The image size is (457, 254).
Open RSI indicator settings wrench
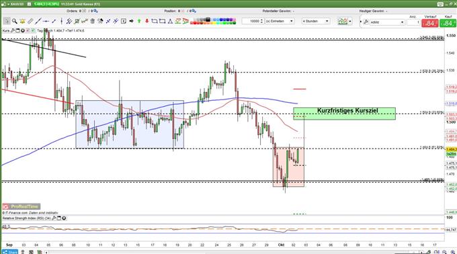54,218
